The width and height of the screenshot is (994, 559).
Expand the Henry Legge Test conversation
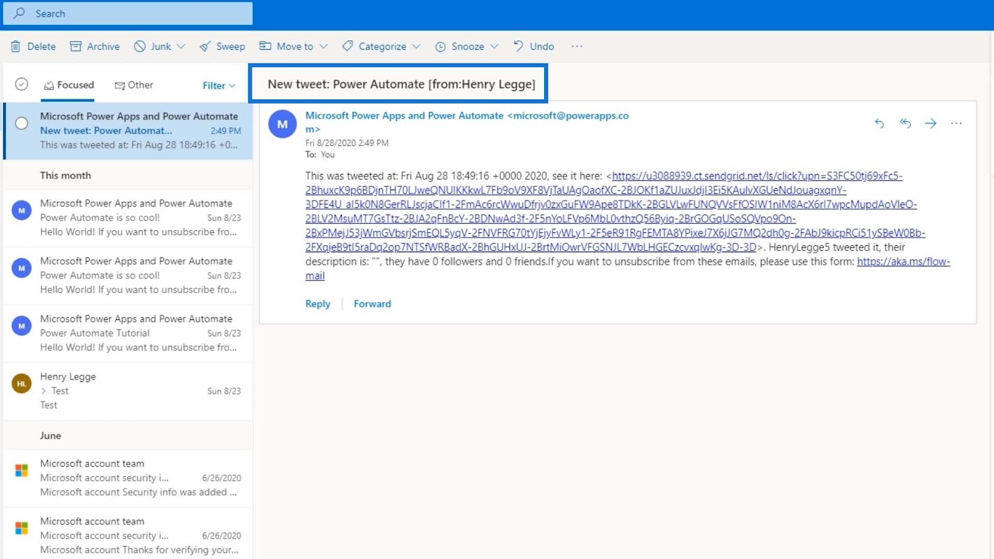(43, 391)
